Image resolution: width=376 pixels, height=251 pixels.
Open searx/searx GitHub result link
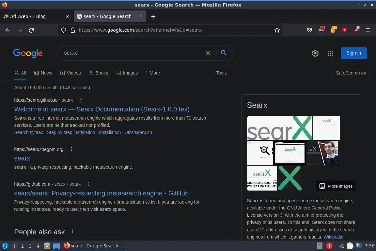[x=101, y=193]
